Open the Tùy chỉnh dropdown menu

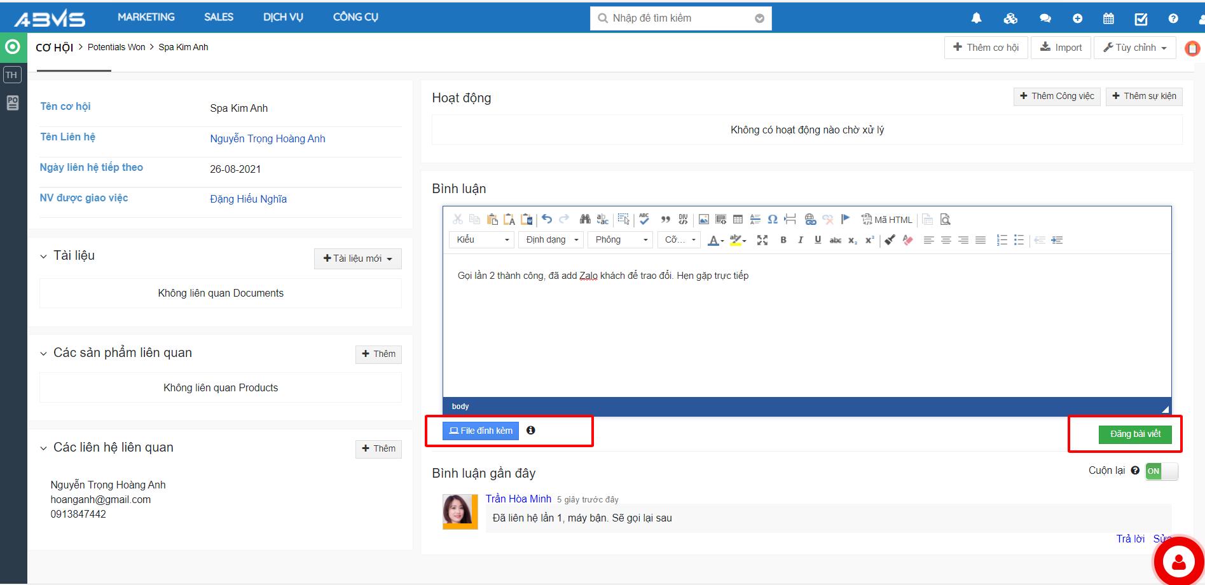click(x=1135, y=48)
